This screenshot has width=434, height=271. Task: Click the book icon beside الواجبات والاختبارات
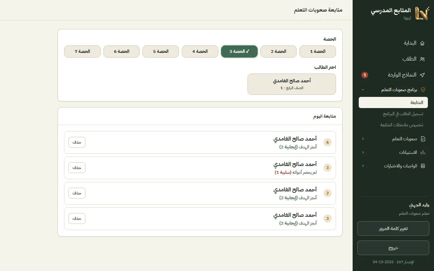(x=423, y=166)
